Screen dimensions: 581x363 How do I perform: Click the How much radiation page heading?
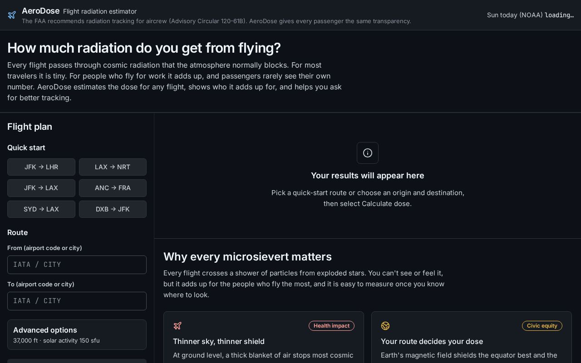[144, 48]
